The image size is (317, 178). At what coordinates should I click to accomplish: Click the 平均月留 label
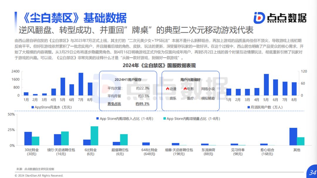coord(114,96)
